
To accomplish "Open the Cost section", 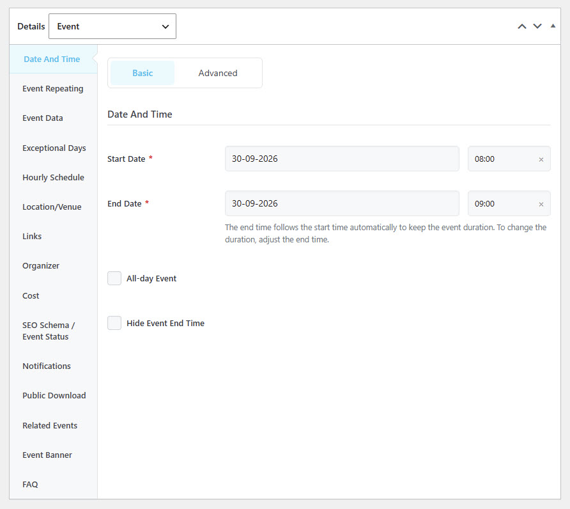I will (54, 295).
